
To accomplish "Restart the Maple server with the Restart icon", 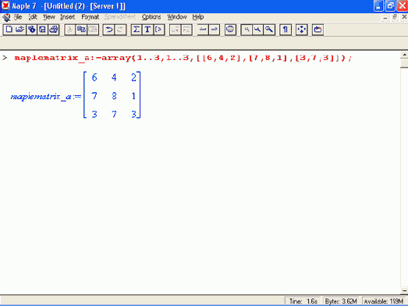I will (318, 30).
